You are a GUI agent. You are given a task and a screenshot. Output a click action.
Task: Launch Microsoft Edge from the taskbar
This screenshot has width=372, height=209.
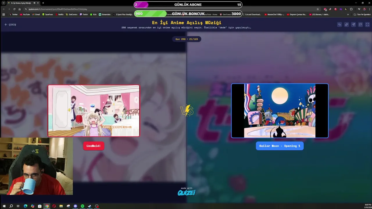click(x=25, y=206)
